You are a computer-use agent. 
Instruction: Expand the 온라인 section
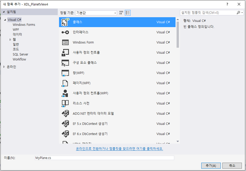click(4, 67)
